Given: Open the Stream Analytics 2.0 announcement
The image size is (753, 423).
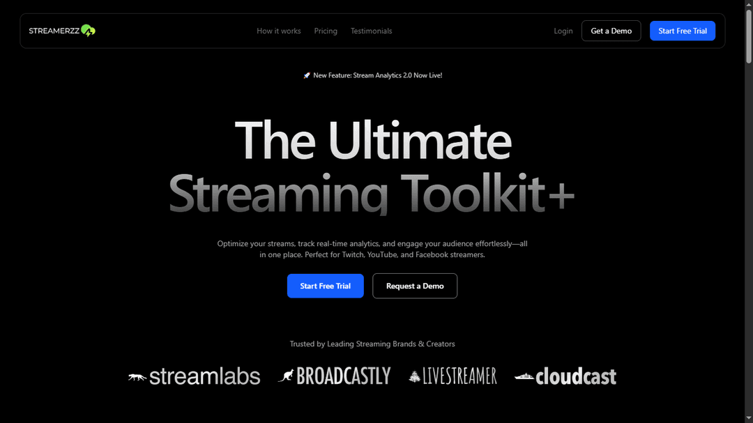Looking at the screenshot, I should (372, 75).
